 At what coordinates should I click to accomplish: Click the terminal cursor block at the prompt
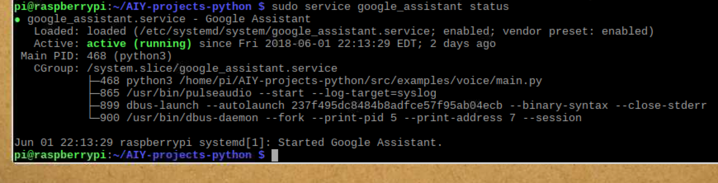(275, 155)
